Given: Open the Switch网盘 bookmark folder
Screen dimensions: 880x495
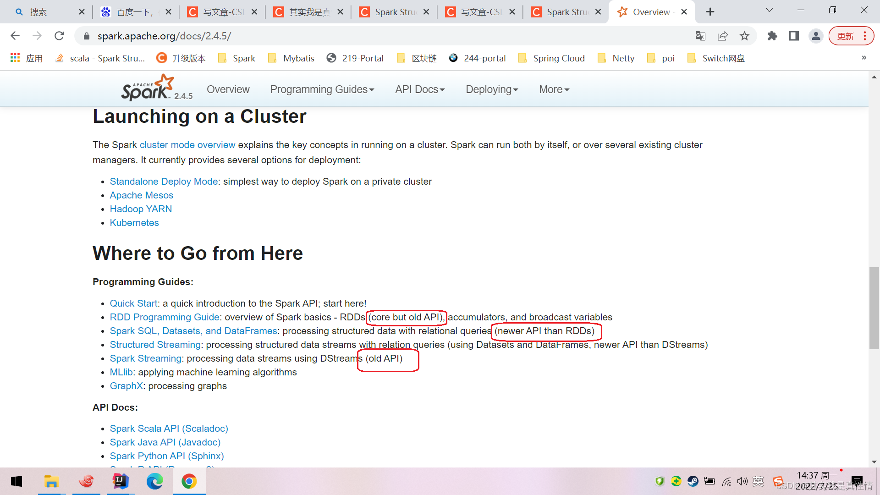Looking at the screenshot, I should point(716,58).
